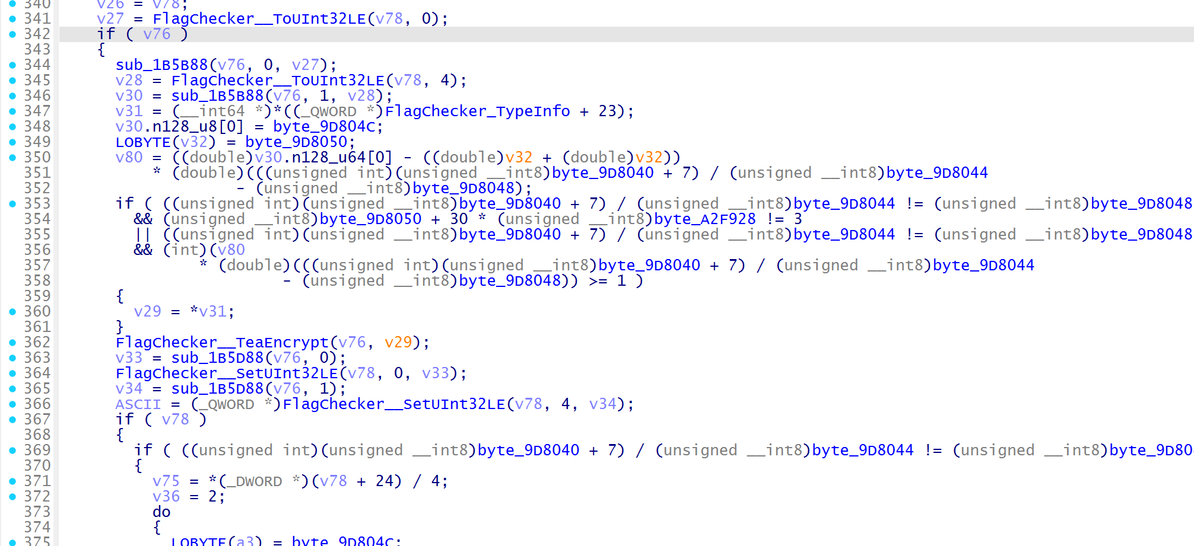Click variable v29 on line 360

(x=147, y=312)
